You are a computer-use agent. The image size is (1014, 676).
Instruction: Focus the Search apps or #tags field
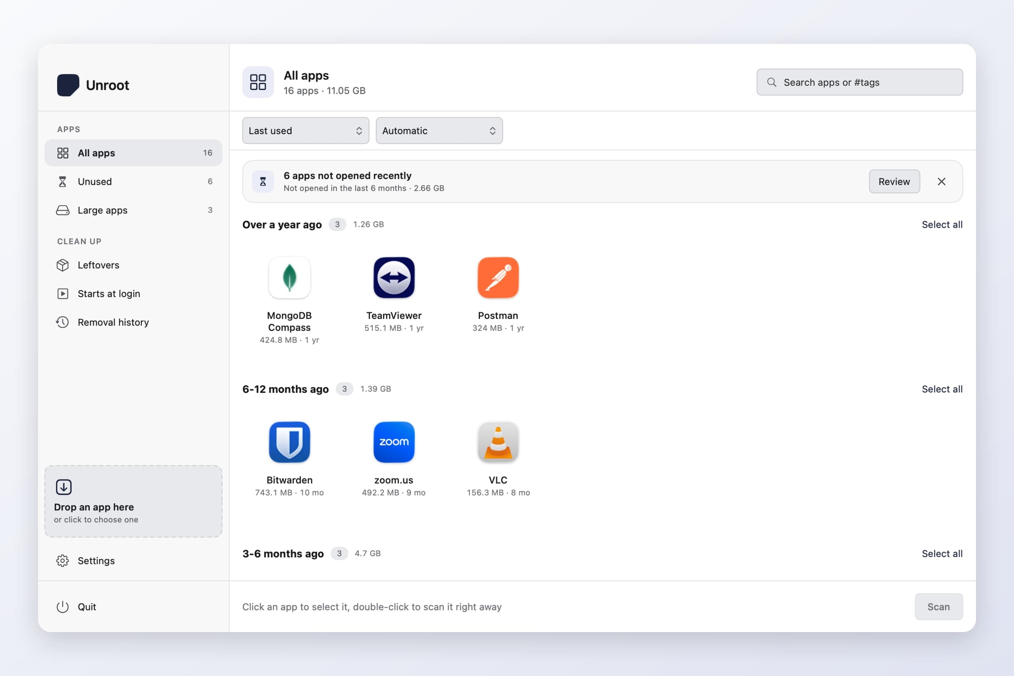tap(860, 82)
